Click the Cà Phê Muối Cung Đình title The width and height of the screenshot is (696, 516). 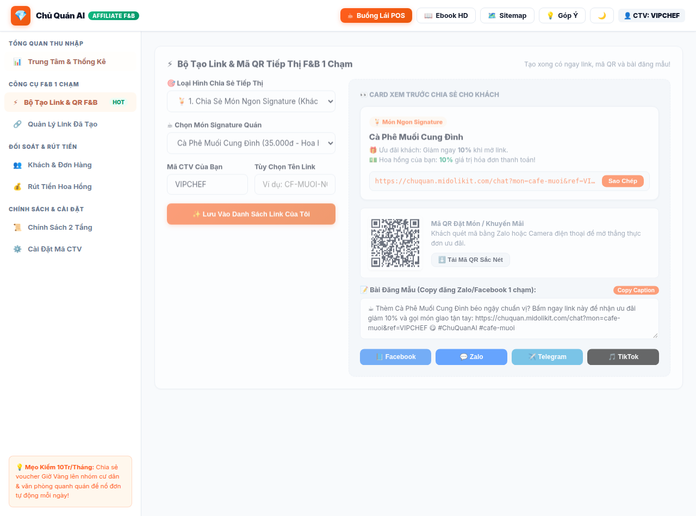tap(416, 137)
